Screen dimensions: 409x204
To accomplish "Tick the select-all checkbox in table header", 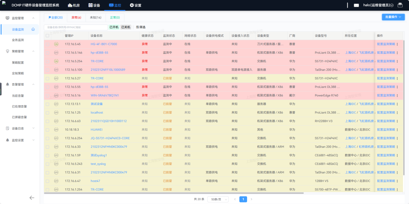I will (47, 36).
